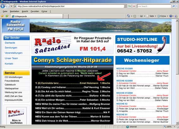Open the Kontakt link

9,64
